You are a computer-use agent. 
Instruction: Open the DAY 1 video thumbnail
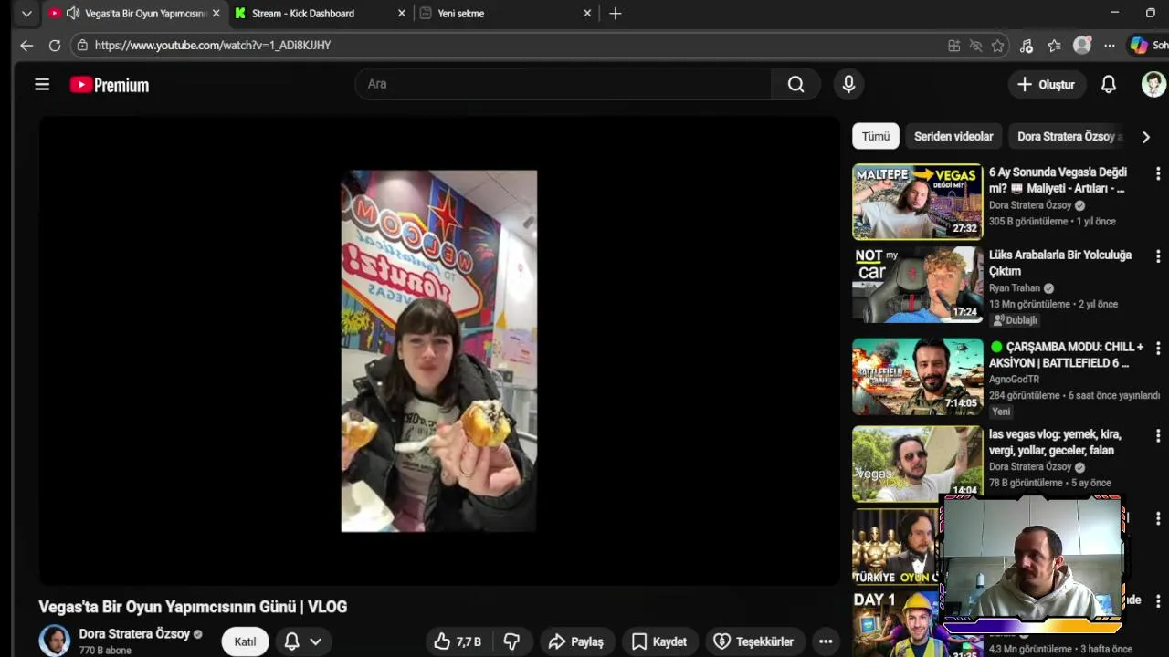pos(896,623)
